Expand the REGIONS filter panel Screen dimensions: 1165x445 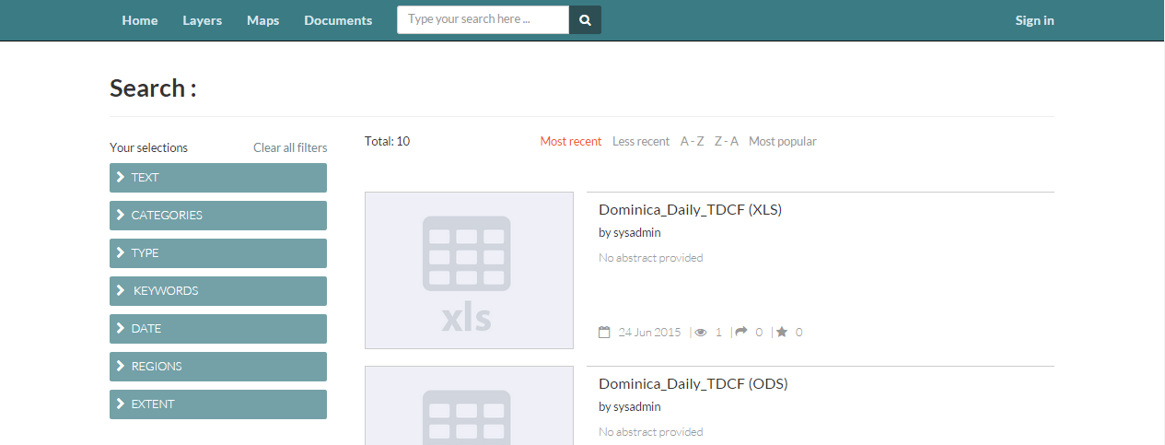[x=218, y=367]
